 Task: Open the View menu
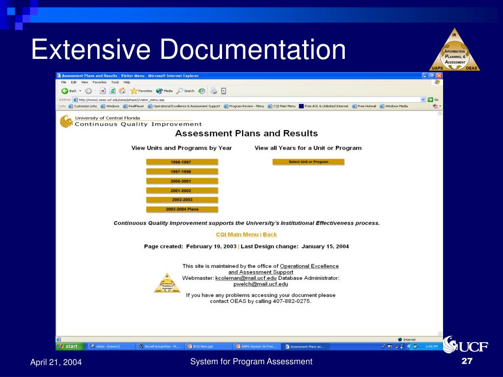coord(84,82)
